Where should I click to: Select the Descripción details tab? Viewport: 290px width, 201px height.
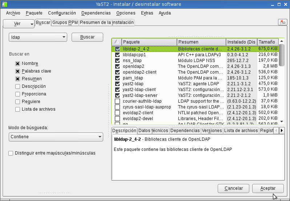click(124, 131)
